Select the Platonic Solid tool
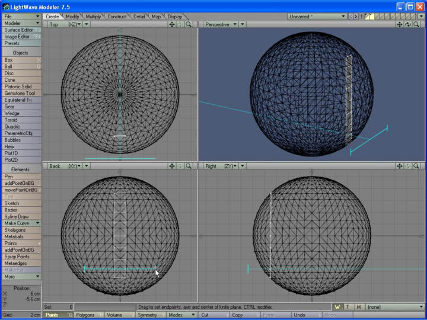427x320 pixels. click(x=21, y=87)
